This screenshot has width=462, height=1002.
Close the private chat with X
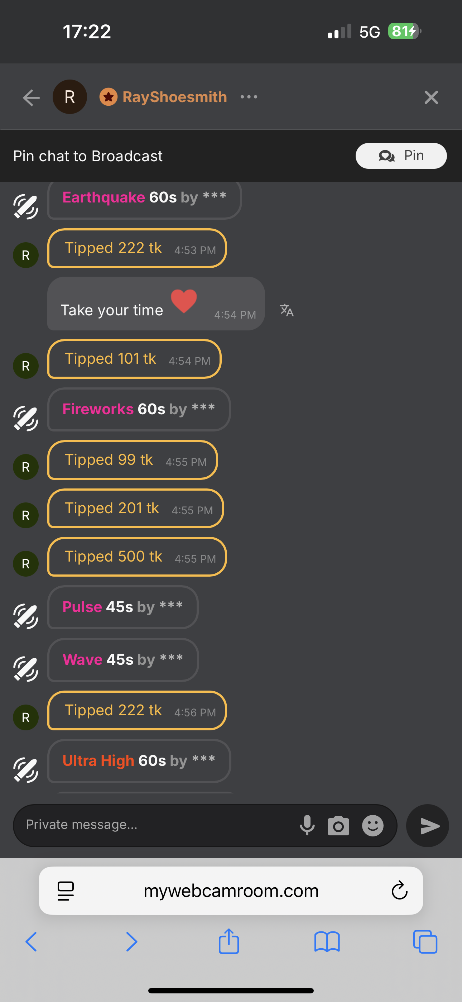[x=431, y=97]
